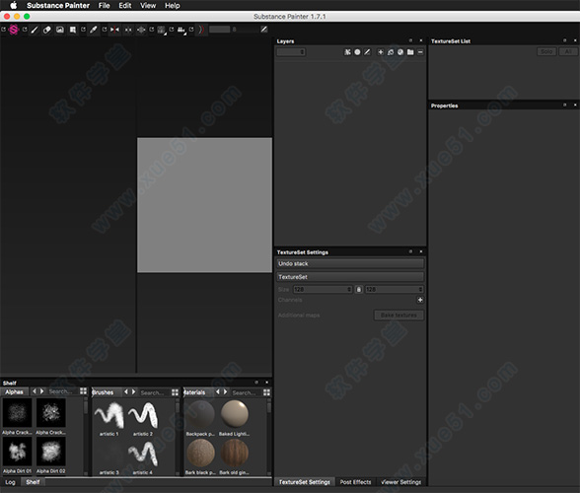
Task: Open the second Size 128 dropdown
Action: click(x=395, y=289)
